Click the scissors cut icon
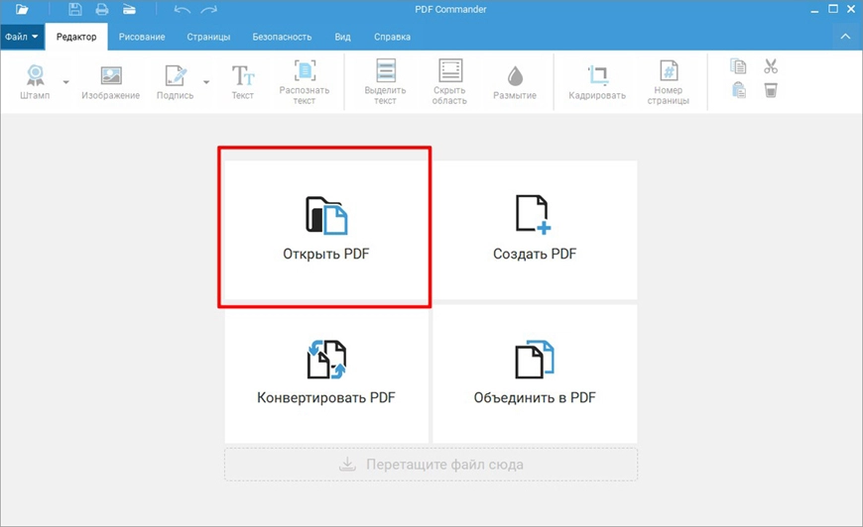 coord(771,66)
